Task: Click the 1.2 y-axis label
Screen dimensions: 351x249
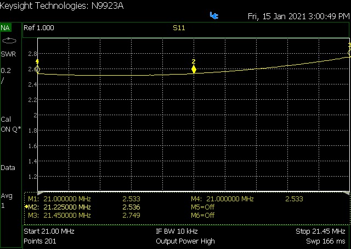Action: [32, 177]
